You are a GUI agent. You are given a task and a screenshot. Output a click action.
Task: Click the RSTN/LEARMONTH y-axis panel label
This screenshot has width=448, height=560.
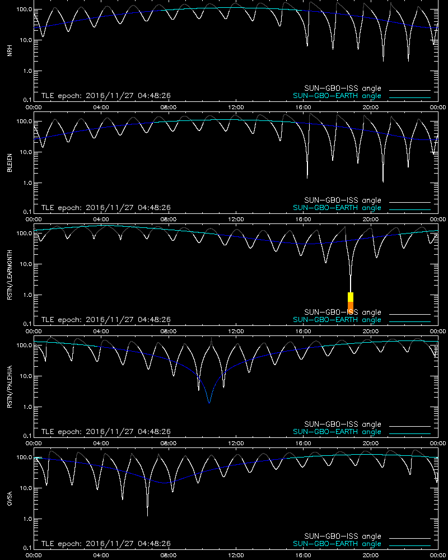click(10, 274)
